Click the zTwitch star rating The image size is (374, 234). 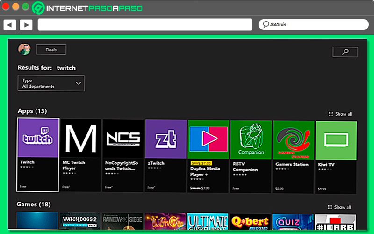pos(155,168)
